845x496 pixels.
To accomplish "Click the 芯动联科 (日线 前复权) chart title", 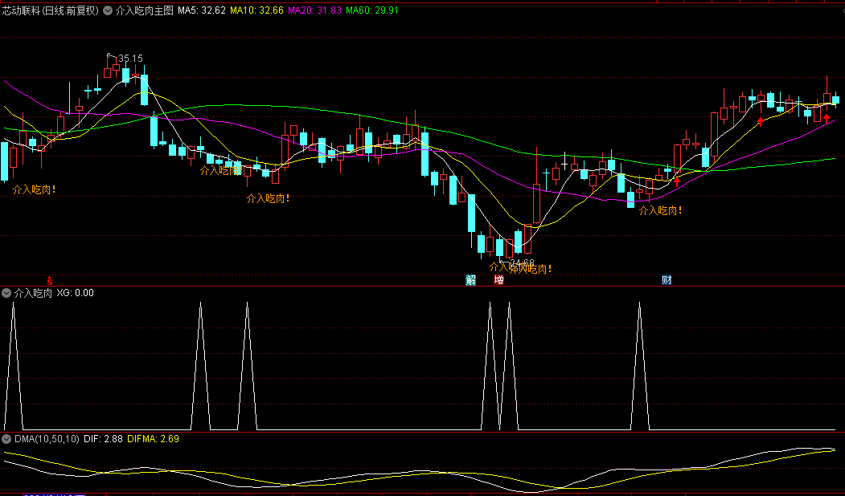I will (x=50, y=12).
